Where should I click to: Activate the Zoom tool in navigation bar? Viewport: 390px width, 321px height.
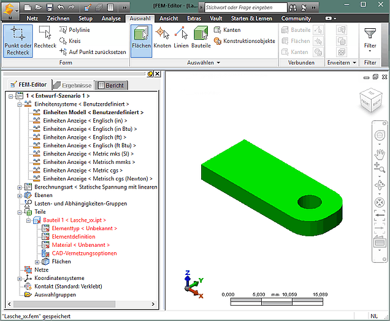coord(380,168)
